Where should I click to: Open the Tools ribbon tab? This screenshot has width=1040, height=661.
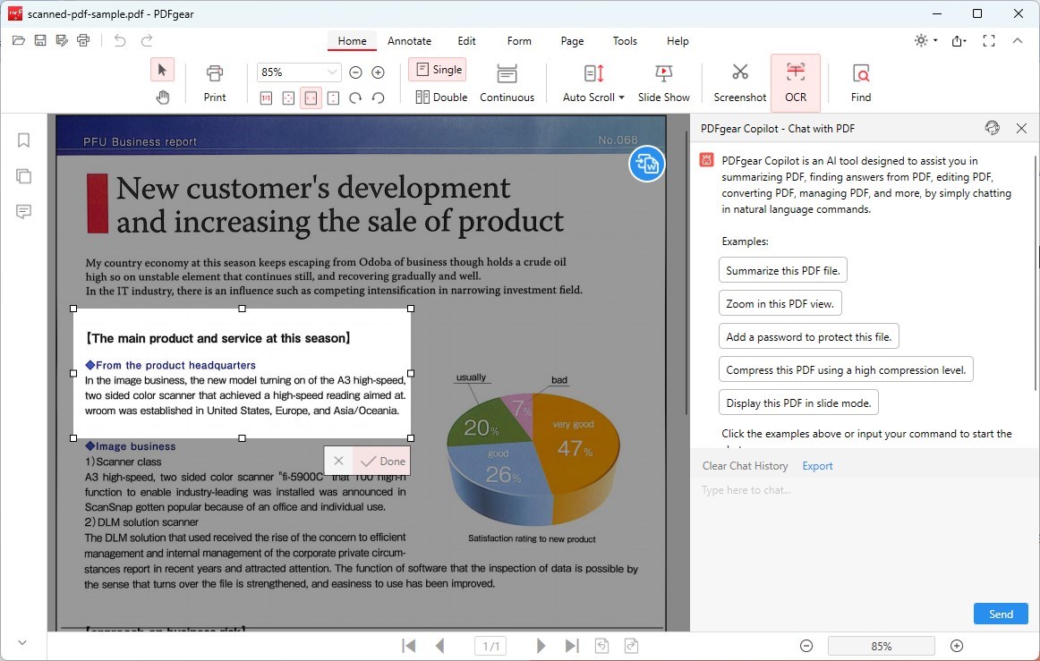click(624, 40)
